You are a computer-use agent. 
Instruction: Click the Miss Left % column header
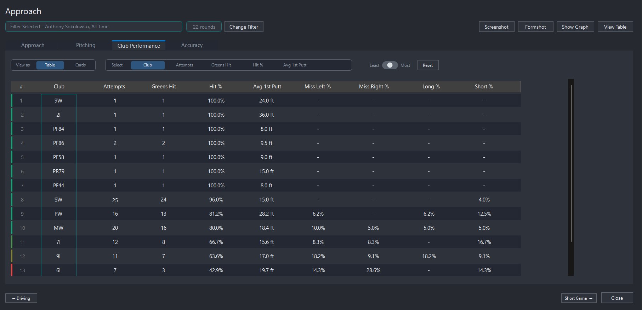(x=318, y=87)
